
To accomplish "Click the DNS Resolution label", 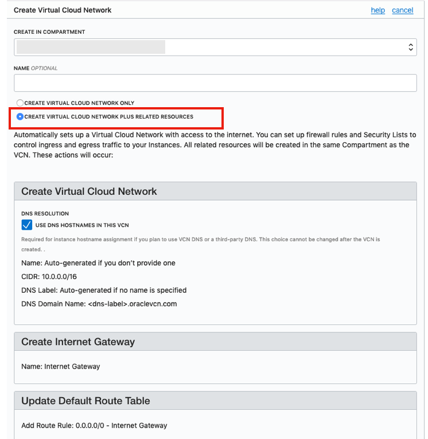I will tap(45, 214).
